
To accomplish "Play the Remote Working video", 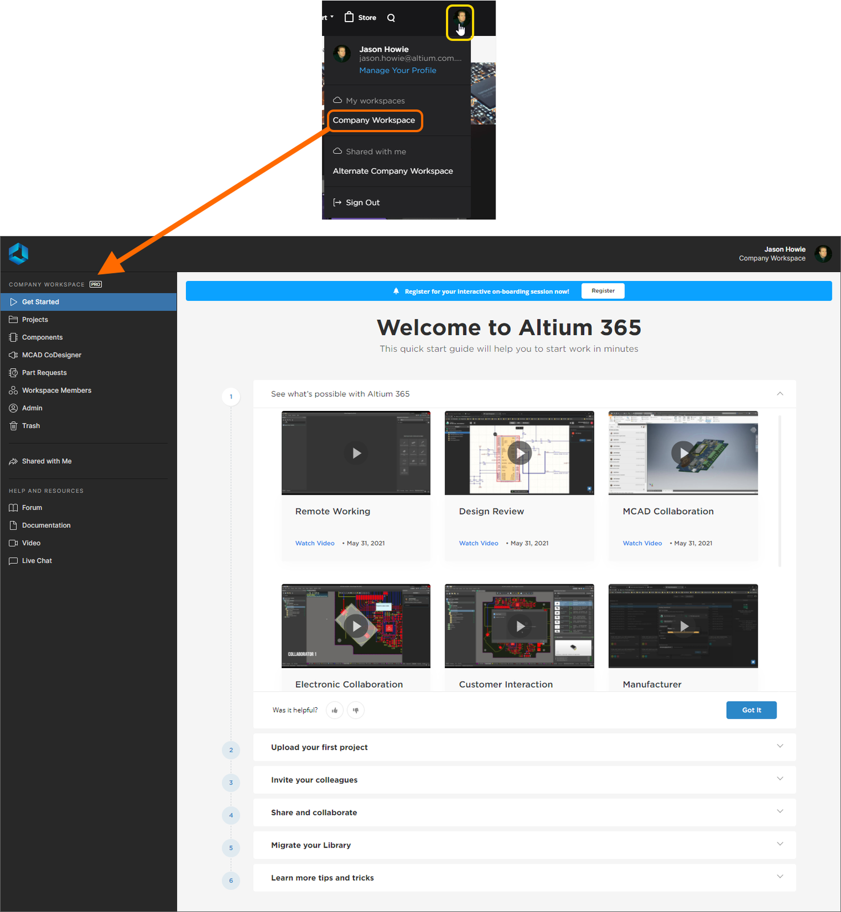I will (x=356, y=453).
